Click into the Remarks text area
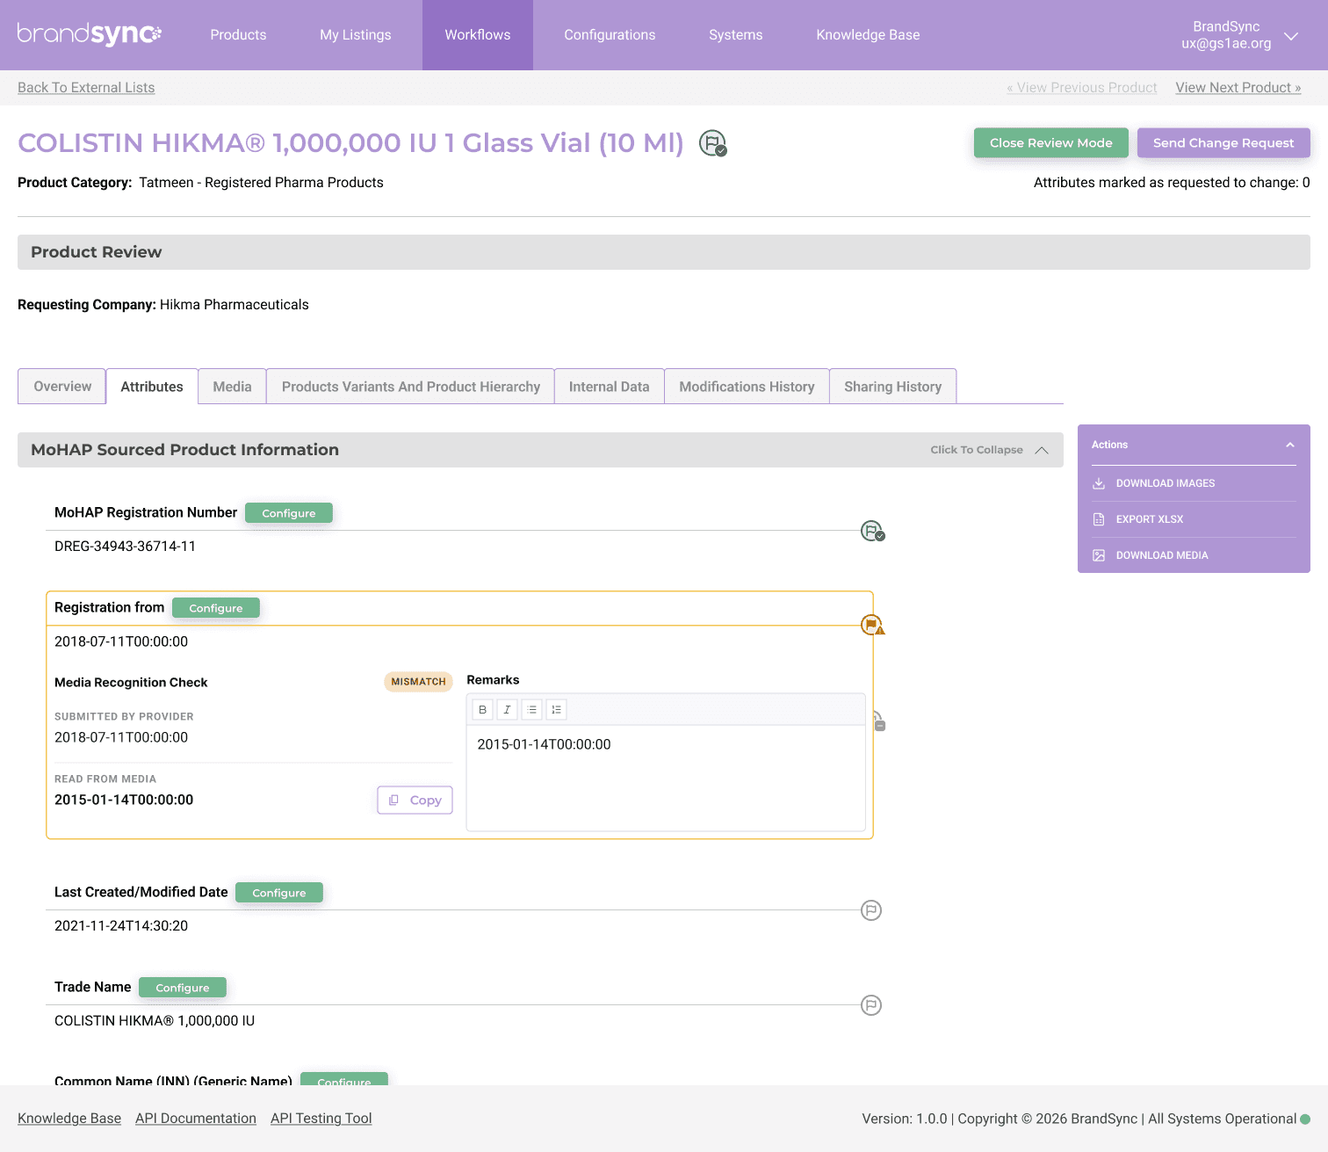 click(666, 778)
